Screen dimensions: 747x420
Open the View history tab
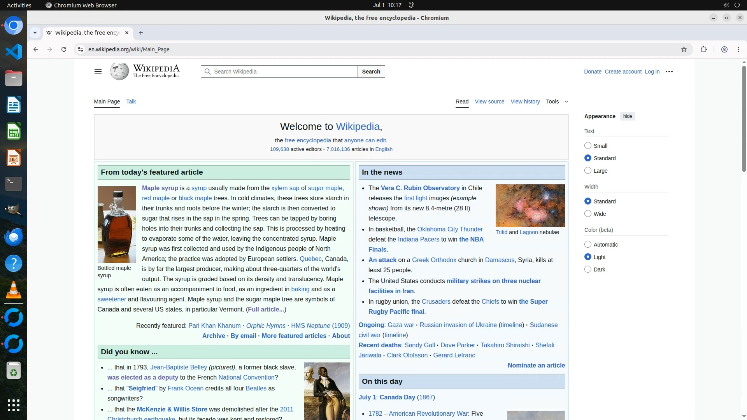coord(525,101)
